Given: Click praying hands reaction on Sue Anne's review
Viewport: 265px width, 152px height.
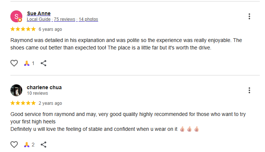Looking at the screenshot, I should click(27, 63).
